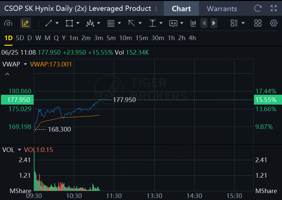This screenshot has width=282, height=200.
Task: Switch to quarterly Q timeframe
Action: 56,38
